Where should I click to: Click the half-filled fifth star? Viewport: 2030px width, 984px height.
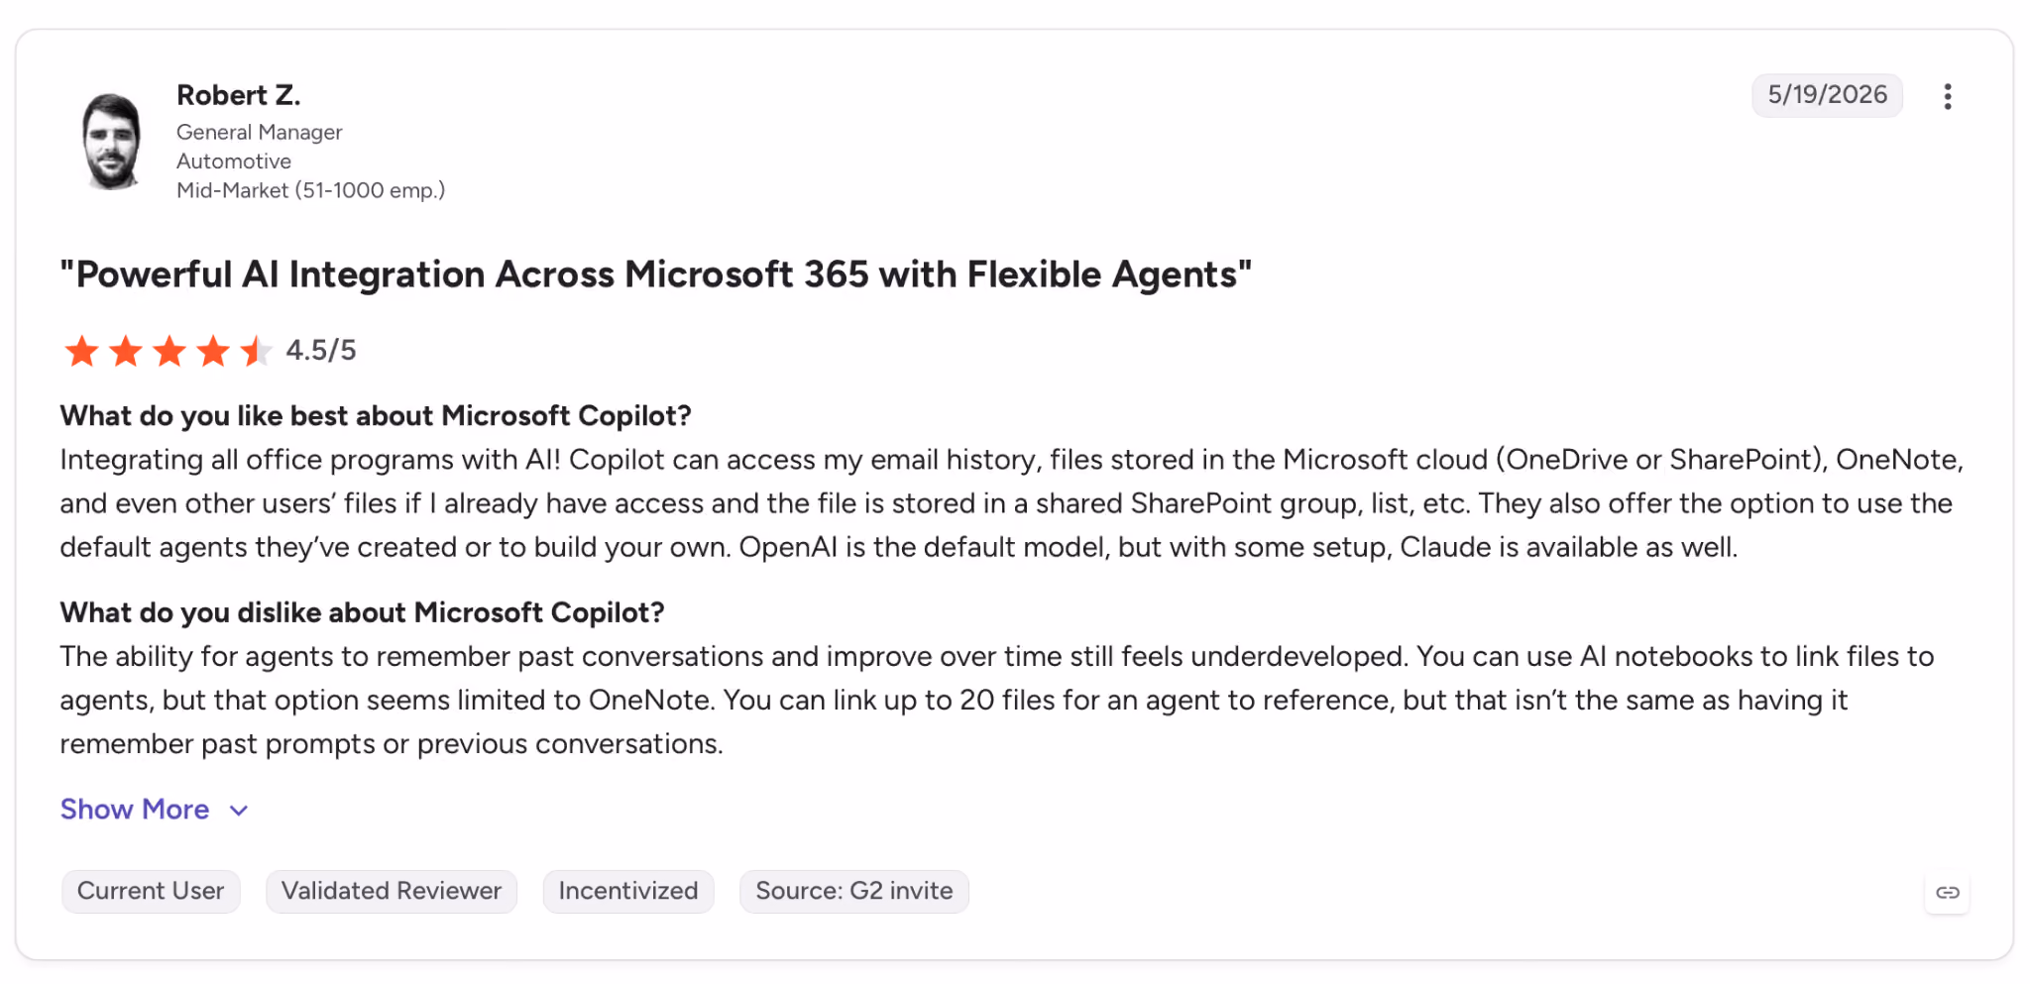pos(257,351)
